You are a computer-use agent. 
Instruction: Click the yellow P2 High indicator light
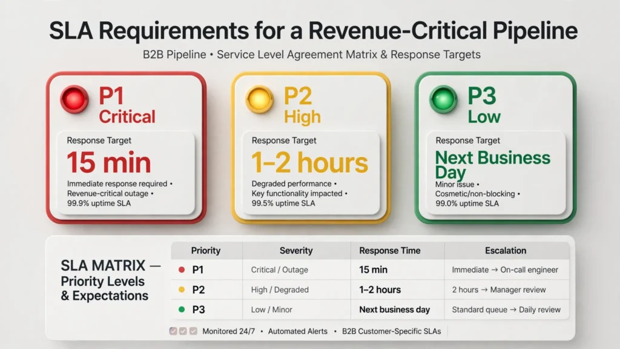(x=259, y=99)
